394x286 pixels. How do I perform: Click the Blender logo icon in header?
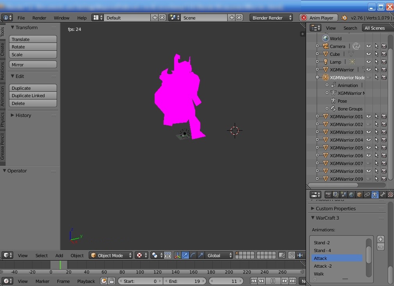tap(344, 18)
